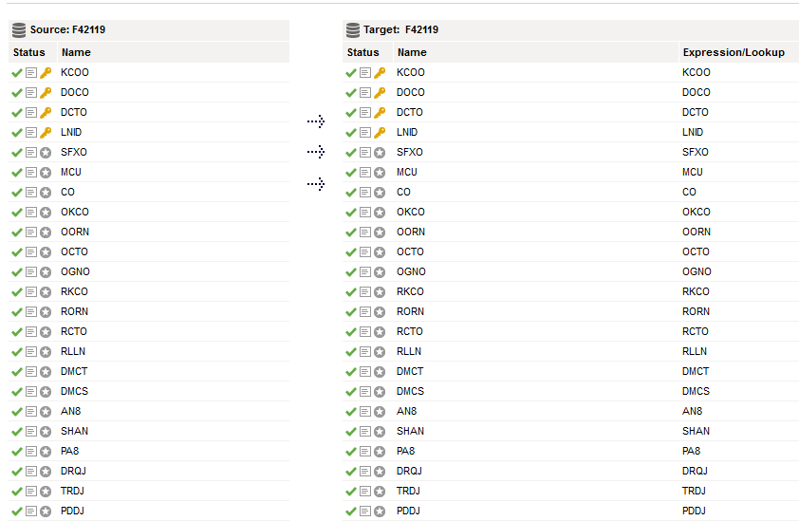Image resolution: width=799 pixels, height=521 pixels.
Task: Click the document icon on target MCU row
Action: pos(365,173)
